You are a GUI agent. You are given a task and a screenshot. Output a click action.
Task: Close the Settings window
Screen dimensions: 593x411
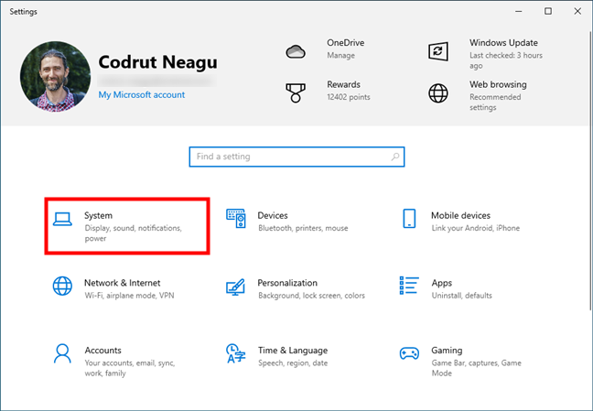click(x=577, y=11)
